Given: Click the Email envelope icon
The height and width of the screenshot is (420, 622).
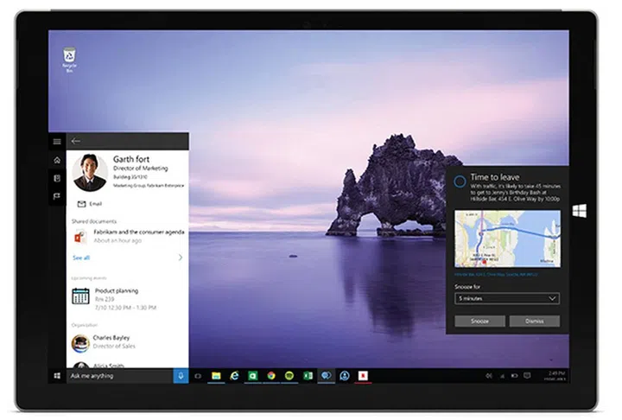Looking at the screenshot, I should pyautogui.click(x=81, y=204).
